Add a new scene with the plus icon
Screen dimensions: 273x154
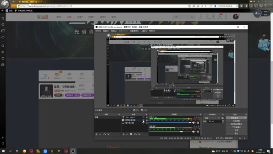[96, 134]
